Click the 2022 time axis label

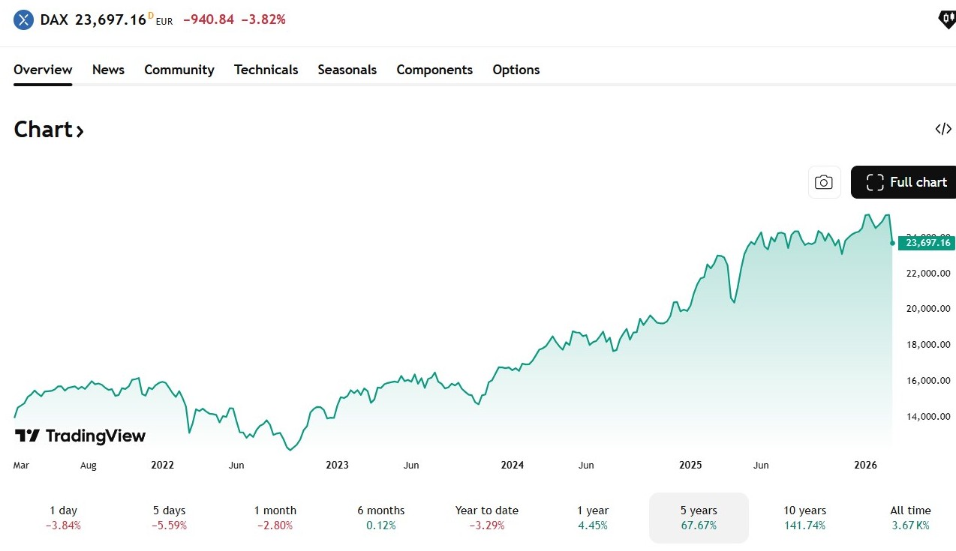162,465
